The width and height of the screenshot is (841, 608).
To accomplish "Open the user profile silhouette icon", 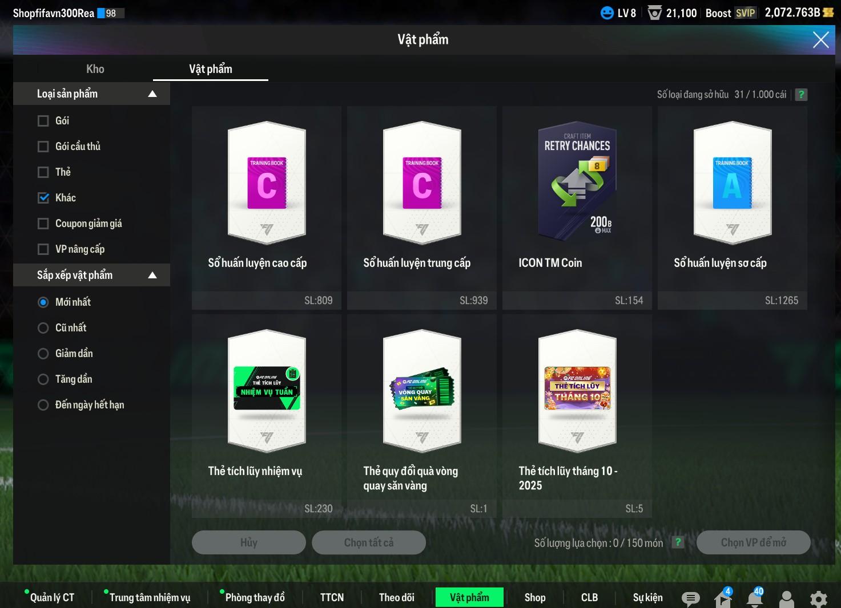I will pyautogui.click(x=786, y=598).
